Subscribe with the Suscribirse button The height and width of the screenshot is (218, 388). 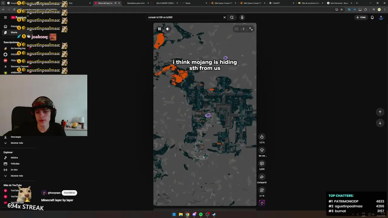point(69,193)
